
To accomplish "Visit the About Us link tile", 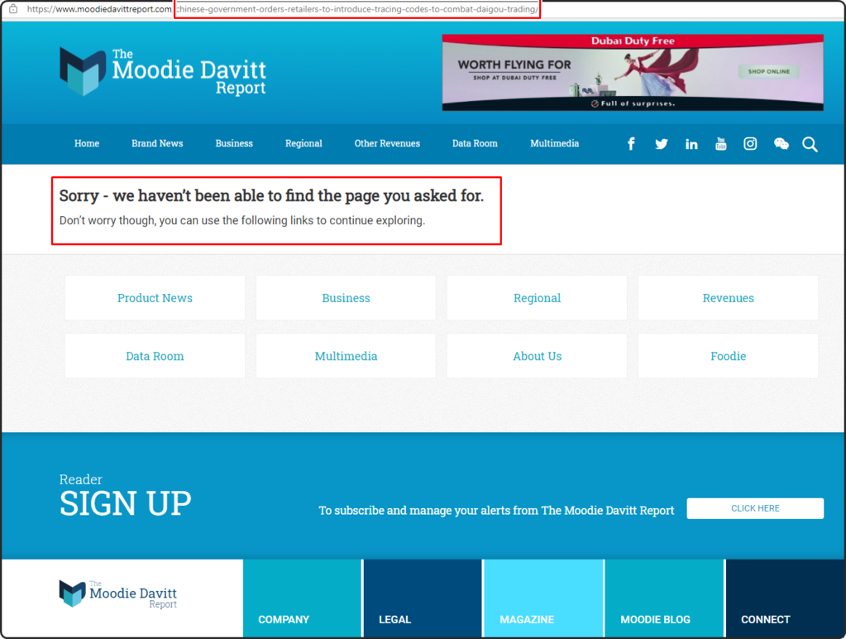I will coord(537,356).
